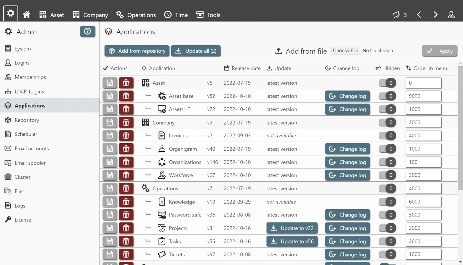The width and height of the screenshot is (463, 265).
Task: Save the Password safe application row
Action: click(x=110, y=215)
